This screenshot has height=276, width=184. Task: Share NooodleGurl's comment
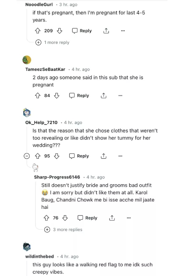(x=106, y=31)
